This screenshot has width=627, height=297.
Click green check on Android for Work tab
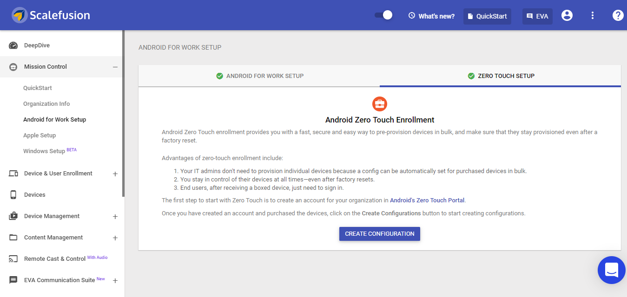pyautogui.click(x=220, y=76)
